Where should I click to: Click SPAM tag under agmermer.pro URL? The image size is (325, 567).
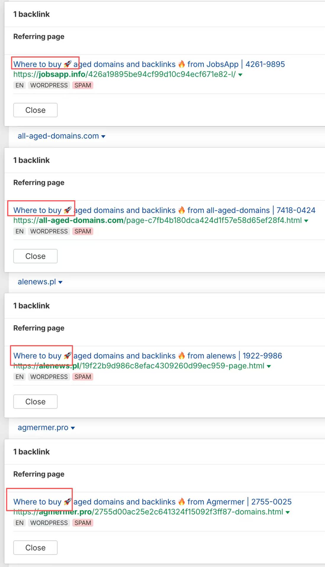click(x=83, y=523)
